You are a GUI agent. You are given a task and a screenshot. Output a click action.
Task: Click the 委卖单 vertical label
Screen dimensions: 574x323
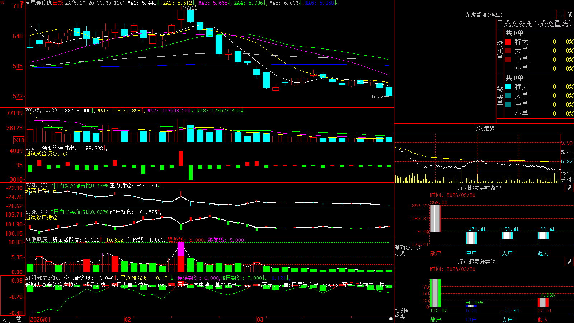[x=500, y=95]
